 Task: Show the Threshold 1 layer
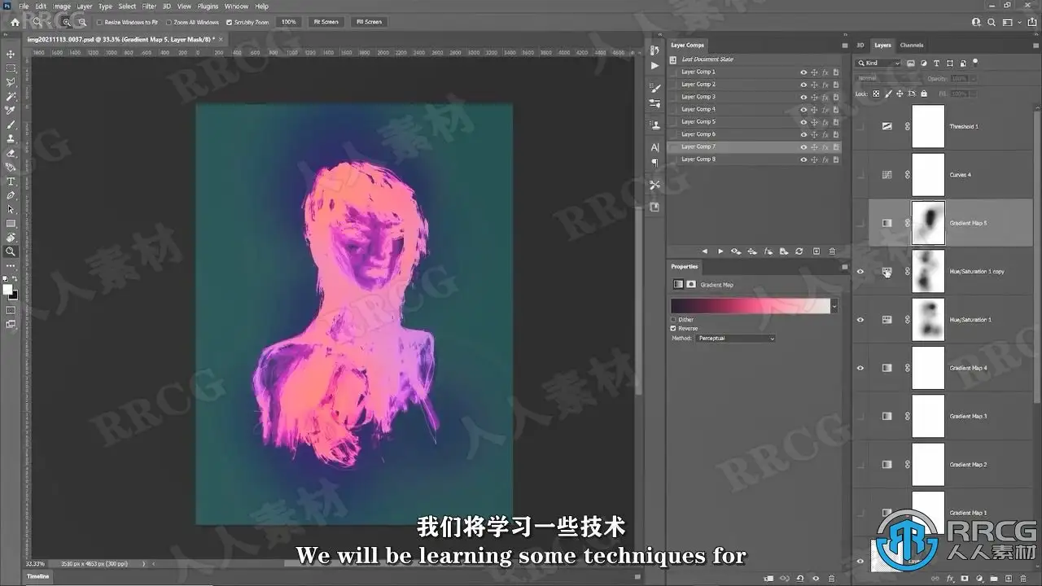tap(860, 127)
